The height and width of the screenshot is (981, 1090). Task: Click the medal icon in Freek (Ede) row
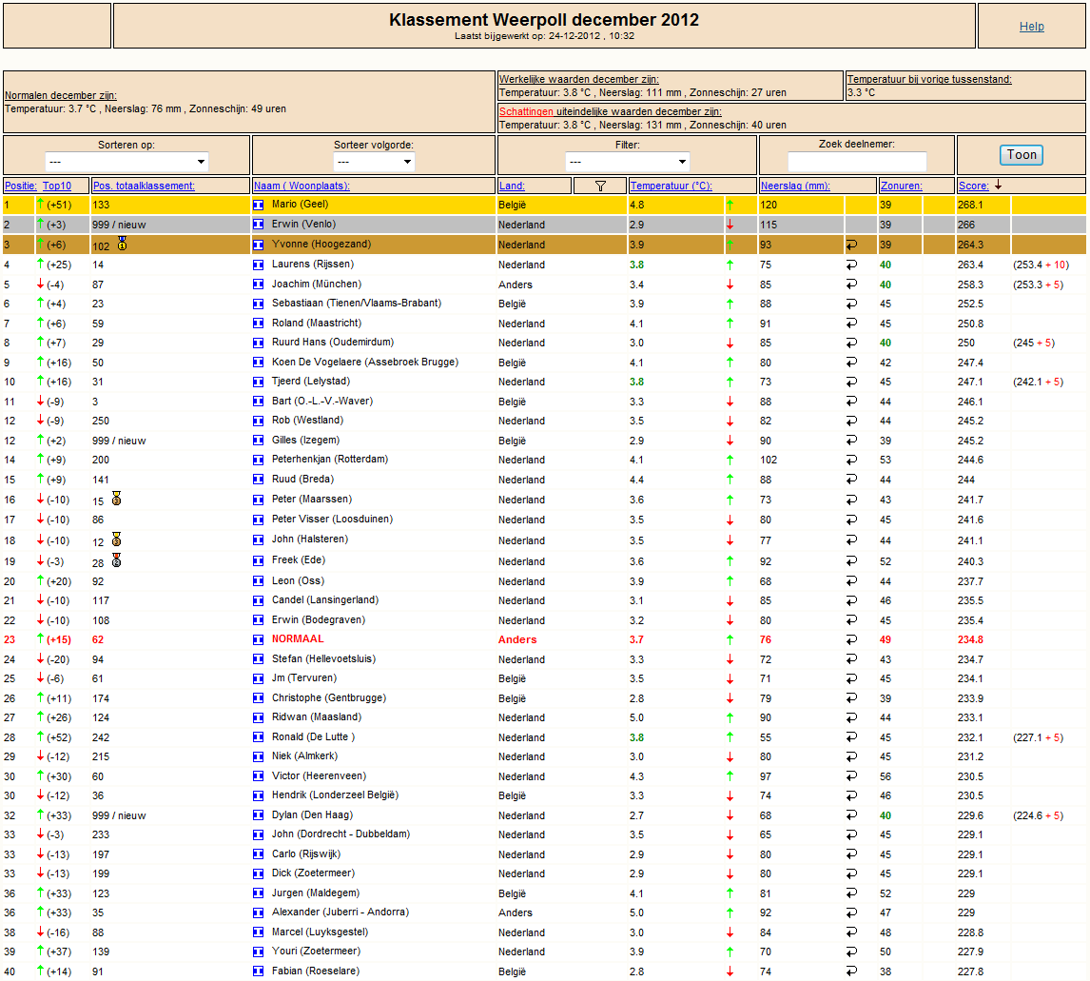tap(117, 560)
